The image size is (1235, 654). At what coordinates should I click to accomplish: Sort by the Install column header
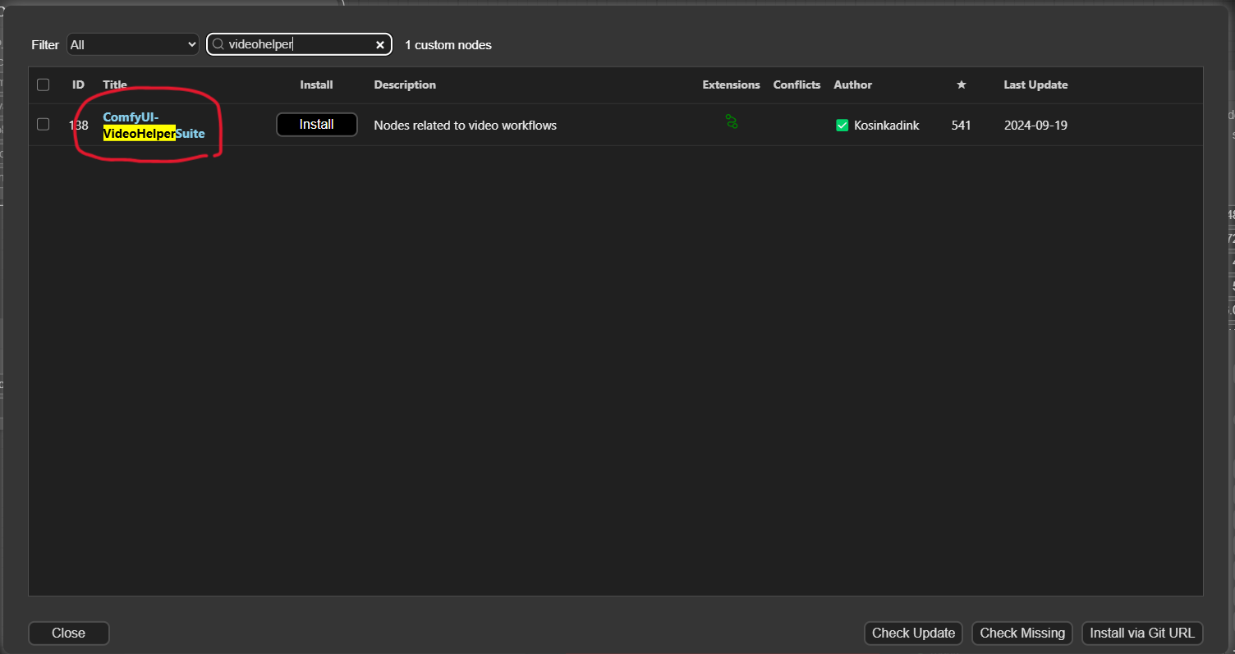point(316,85)
